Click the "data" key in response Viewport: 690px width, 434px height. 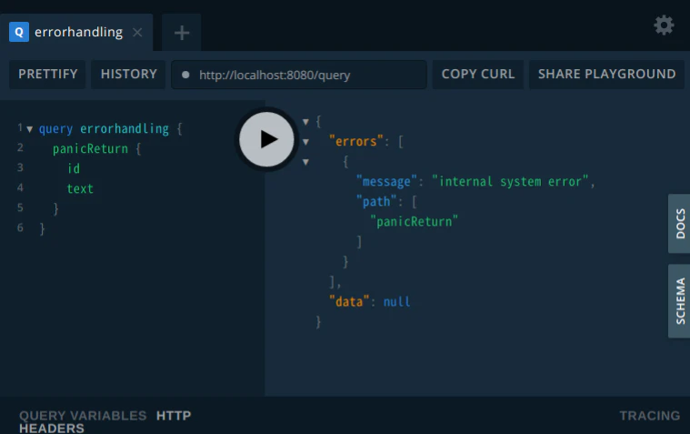point(349,302)
